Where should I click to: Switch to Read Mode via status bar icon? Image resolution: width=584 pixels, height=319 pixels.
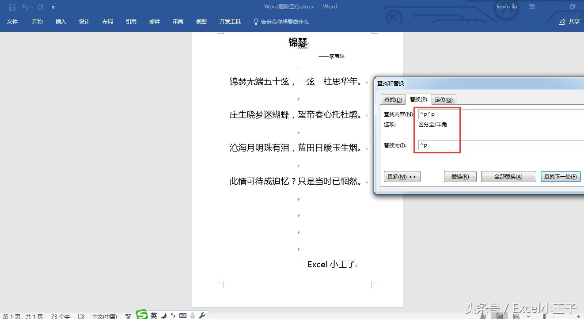point(483,316)
